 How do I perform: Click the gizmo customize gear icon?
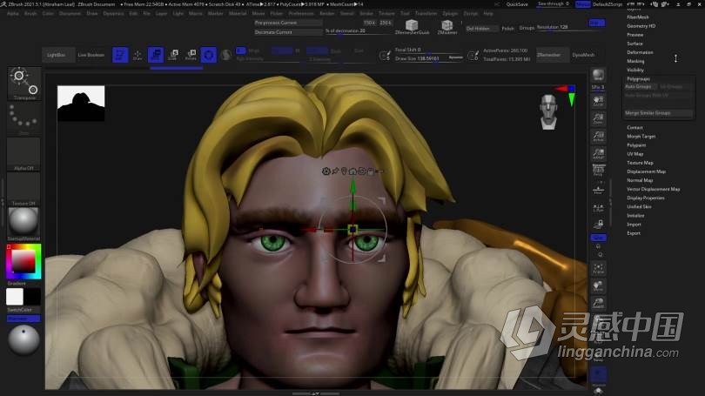click(x=326, y=171)
